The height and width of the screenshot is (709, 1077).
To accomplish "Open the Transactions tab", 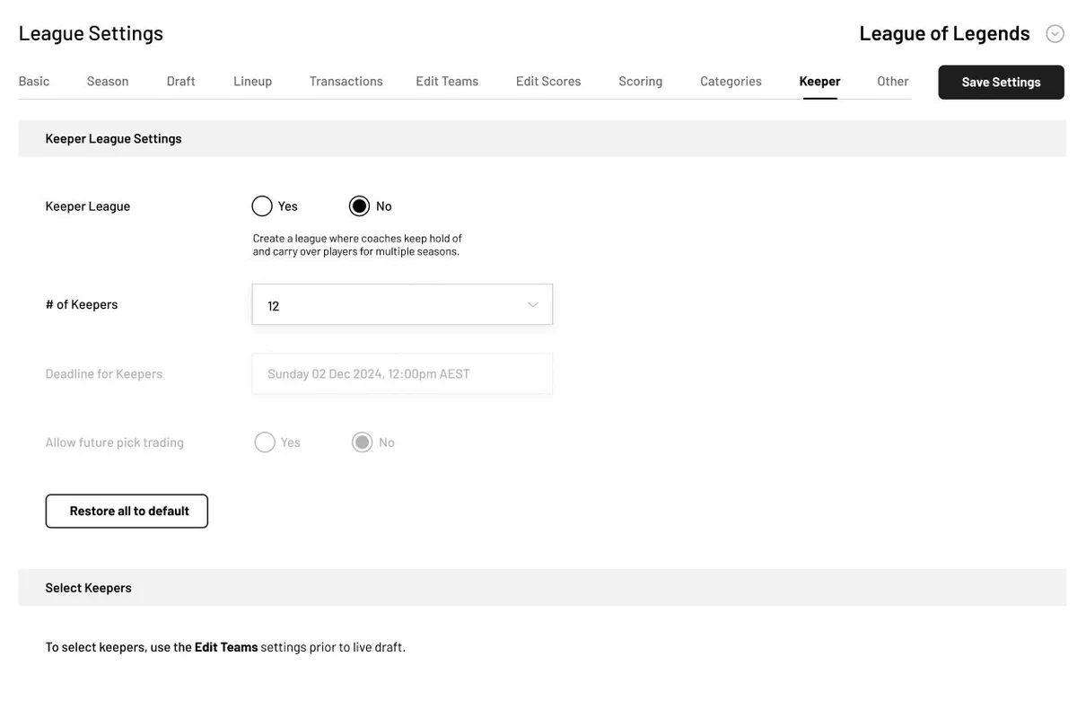I will [346, 81].
